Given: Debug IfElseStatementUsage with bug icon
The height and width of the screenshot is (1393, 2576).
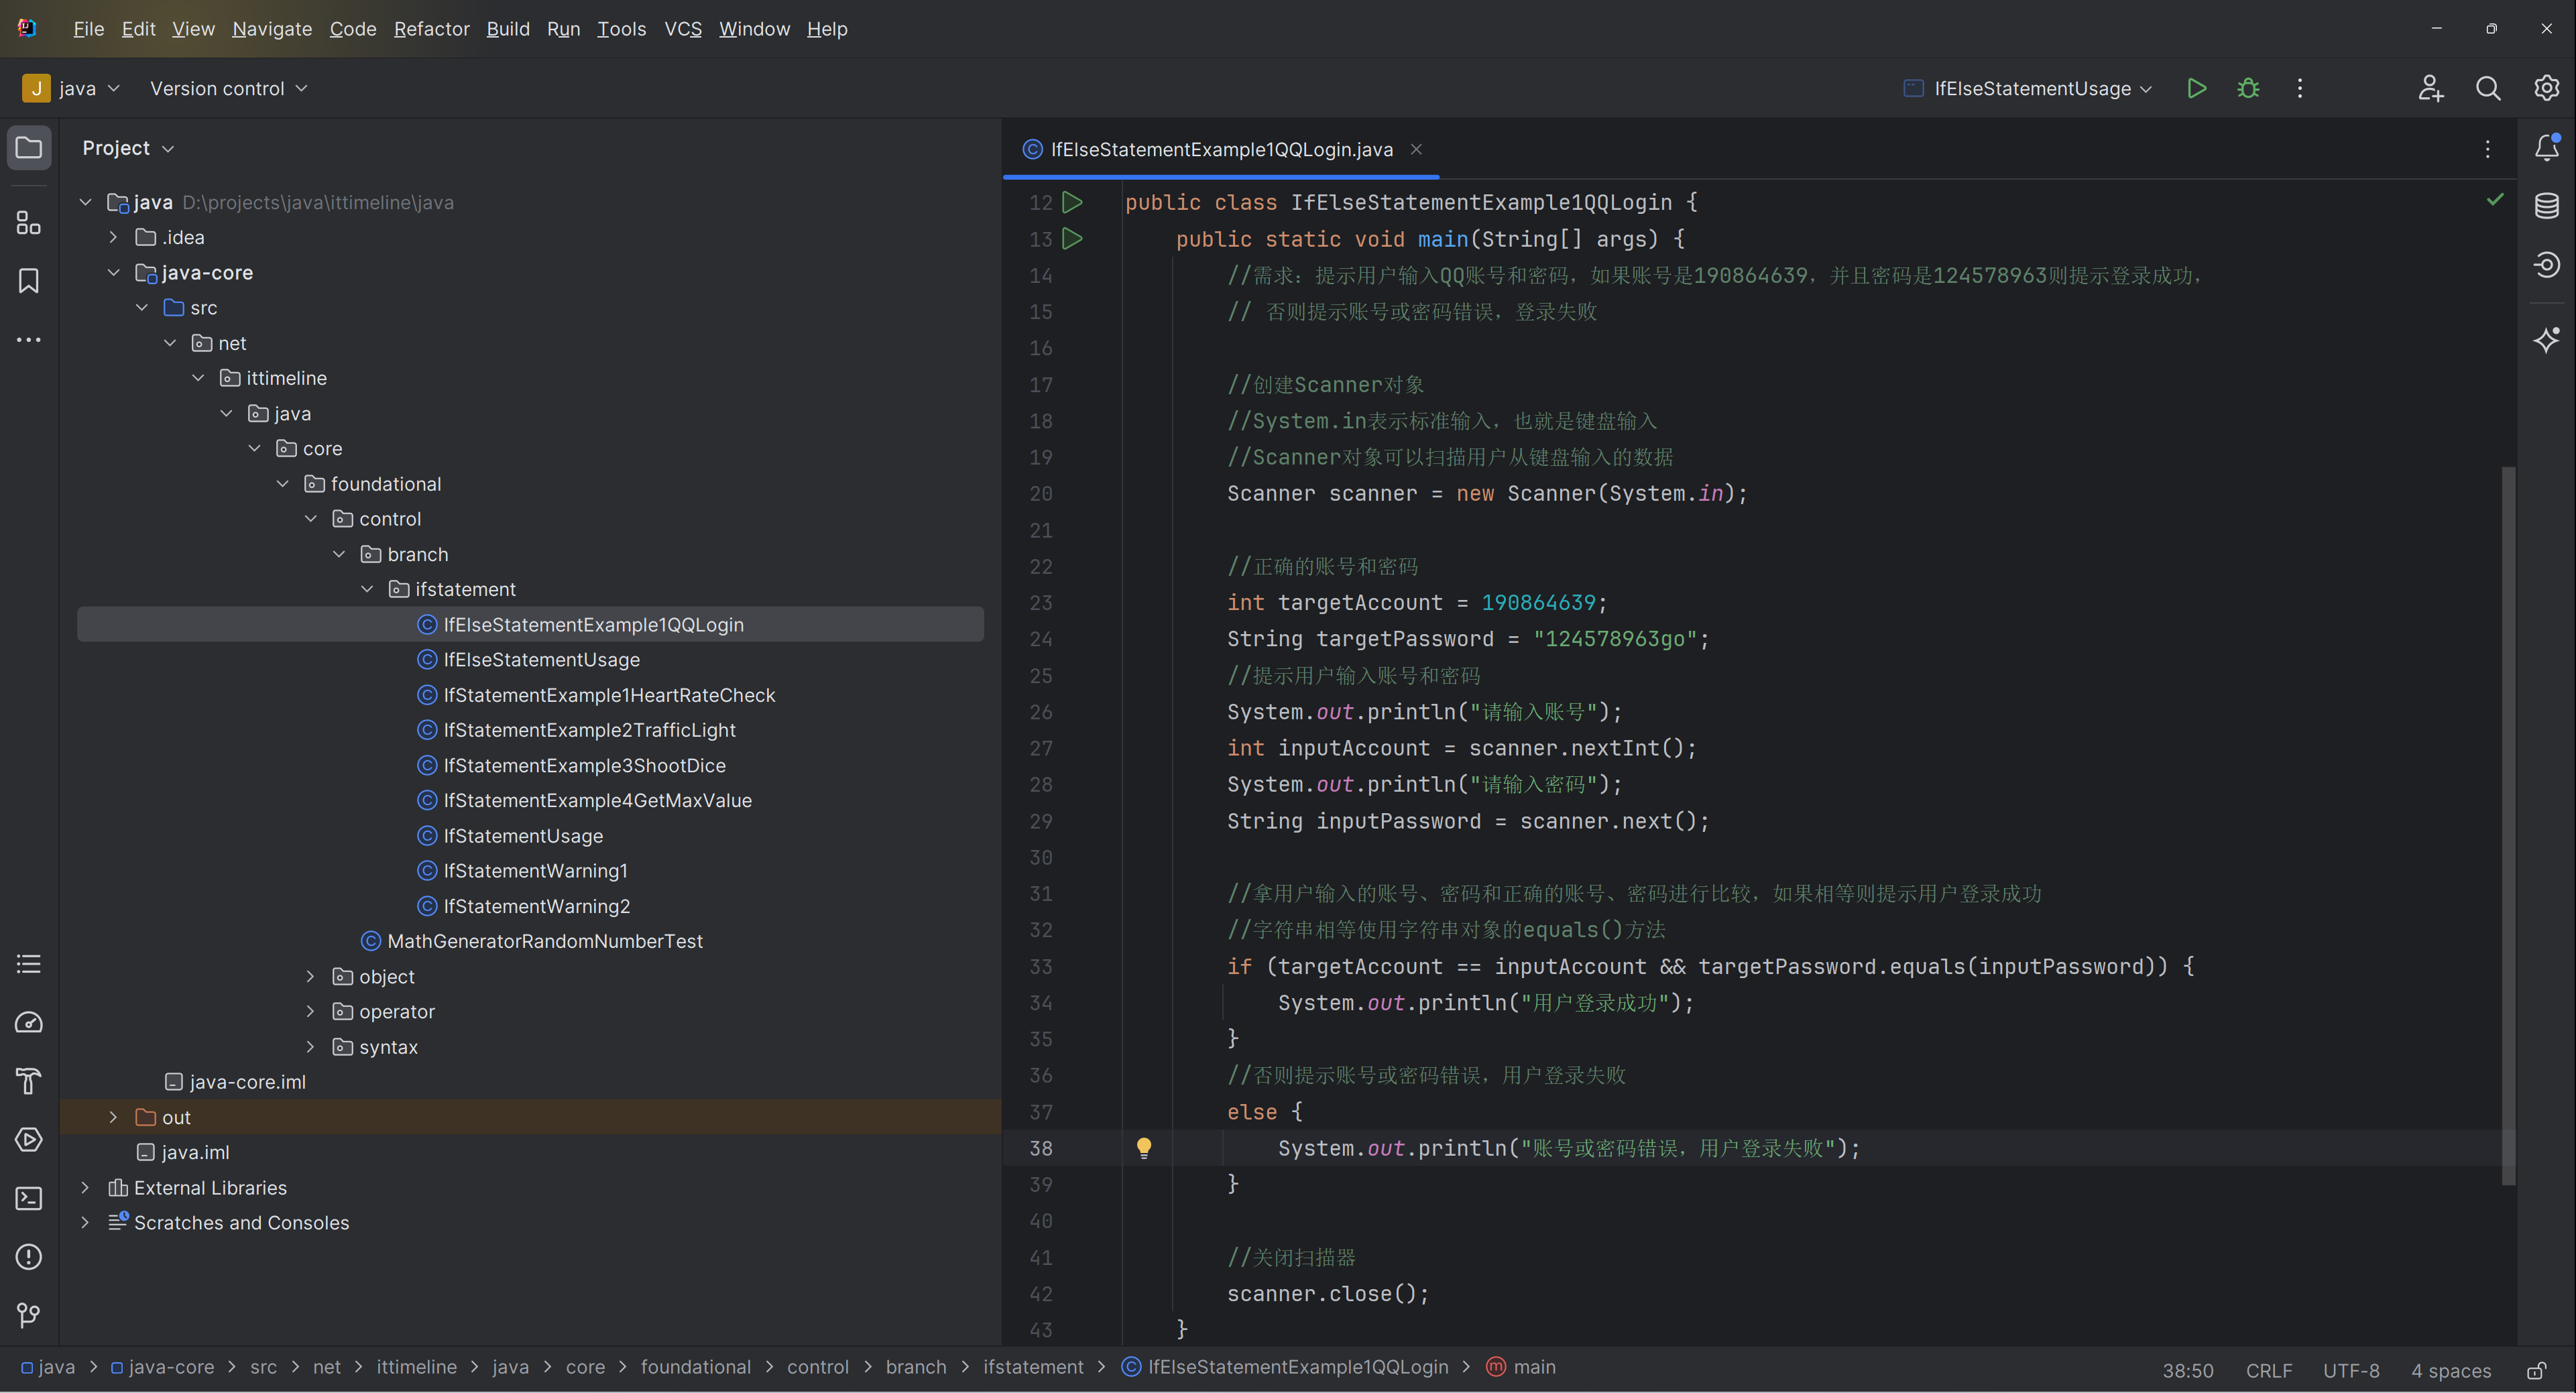Looking at the screenshot, I should point(2248,88).
